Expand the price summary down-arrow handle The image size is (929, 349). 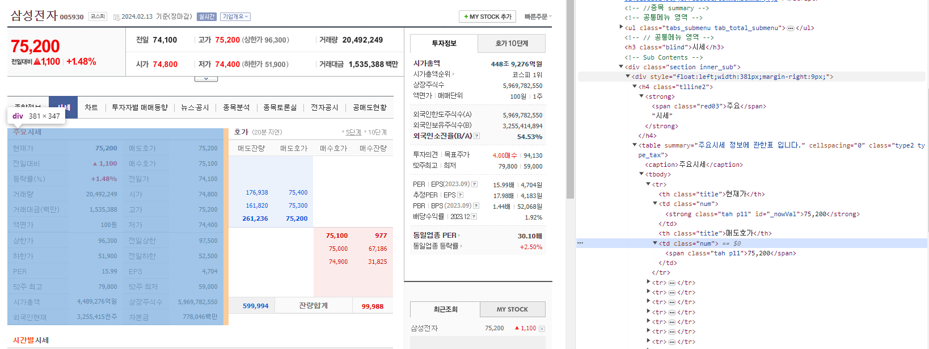[206, 79]
